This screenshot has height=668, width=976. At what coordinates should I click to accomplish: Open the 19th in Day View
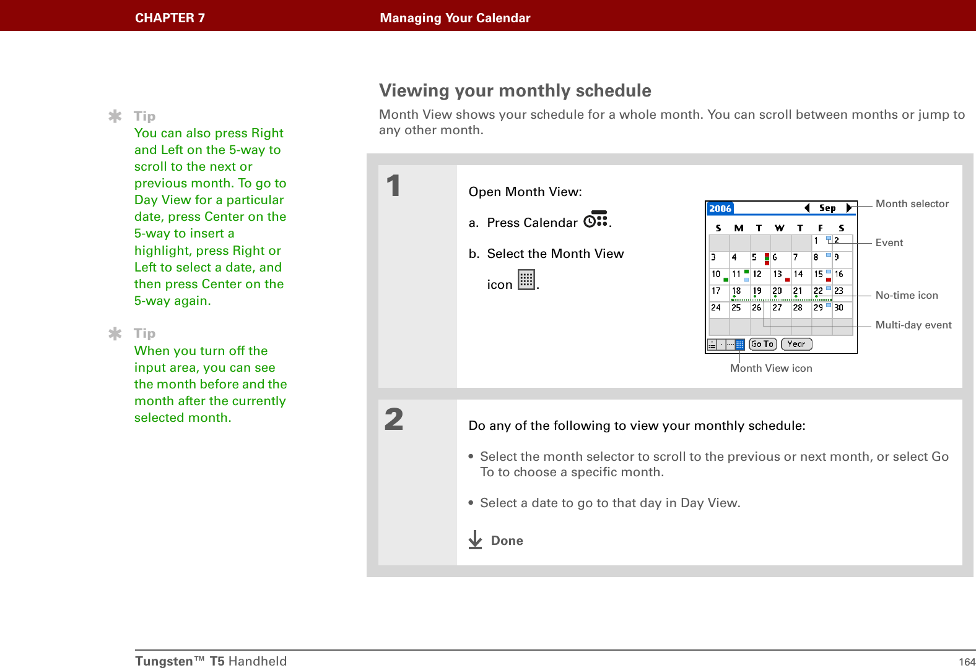760,293
